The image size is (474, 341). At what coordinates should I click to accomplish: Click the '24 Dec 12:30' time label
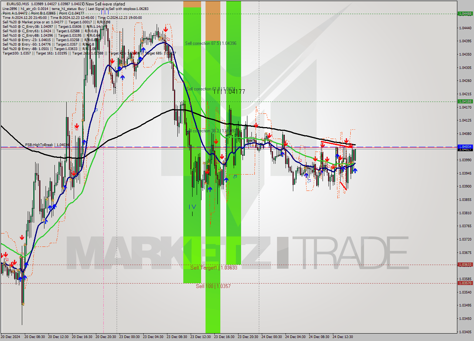point(343,337)
